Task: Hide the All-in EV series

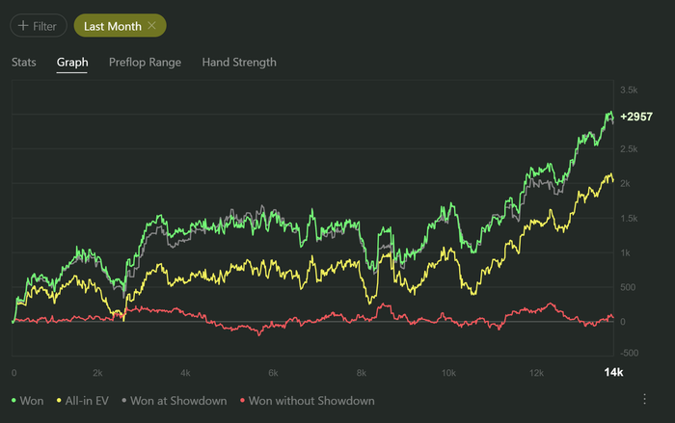Action: point(87,400)
